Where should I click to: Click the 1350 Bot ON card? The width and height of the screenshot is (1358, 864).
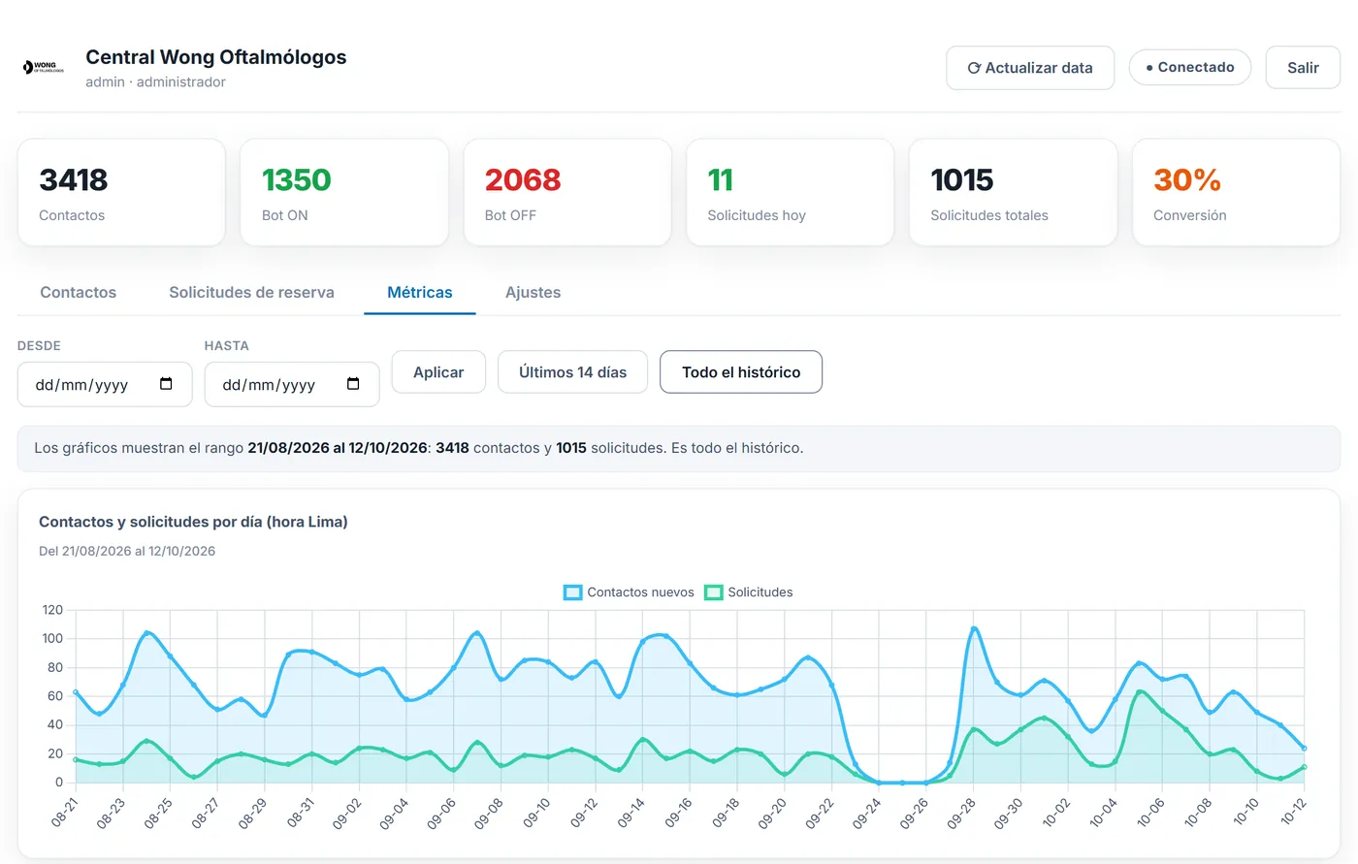pyautogui.click(x=344, y=192)
